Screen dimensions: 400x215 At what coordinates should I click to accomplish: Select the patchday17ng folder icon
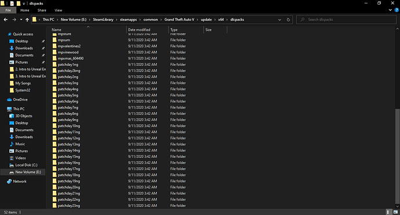coord(54,169)
